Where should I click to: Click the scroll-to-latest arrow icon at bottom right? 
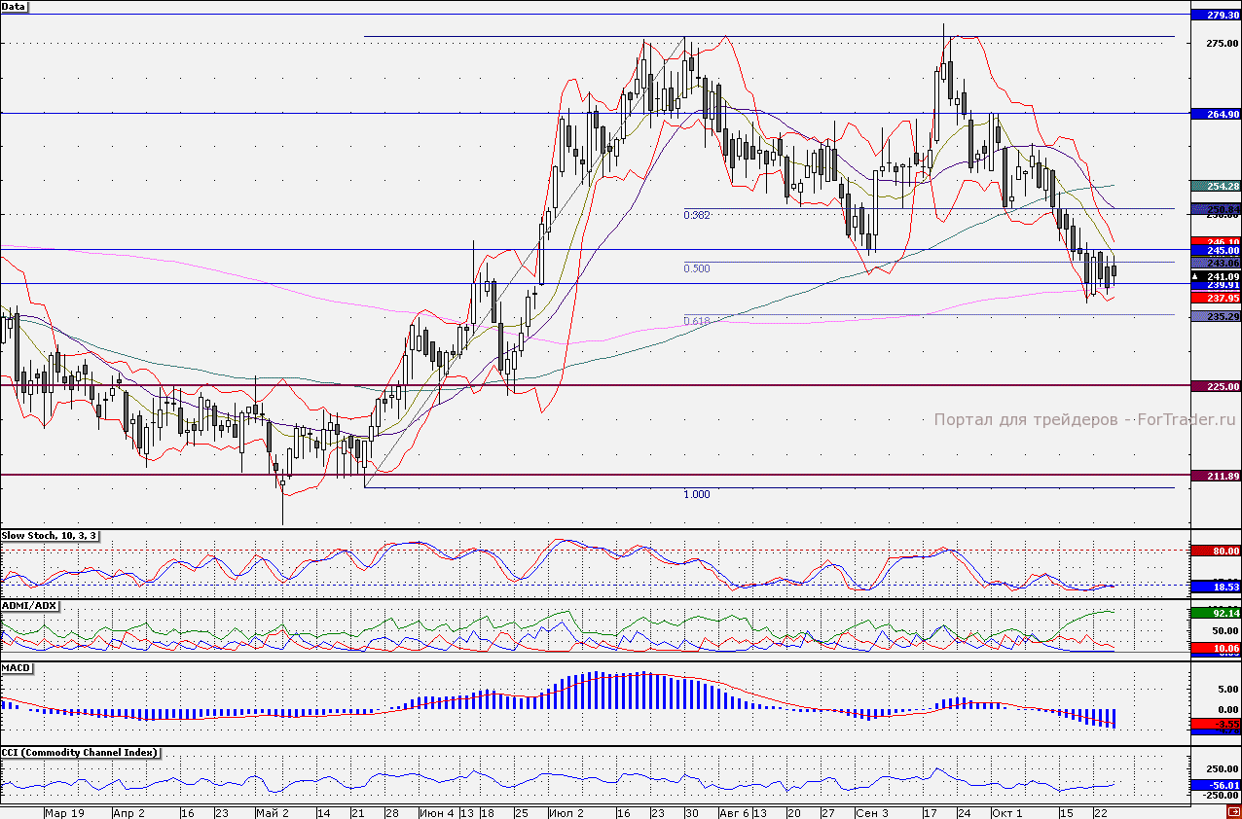tap(1232, 812)
